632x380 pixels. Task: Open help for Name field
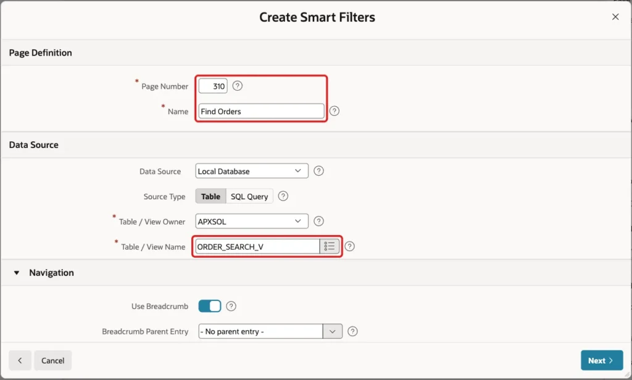pyautogui.click(x=334, y=111)
